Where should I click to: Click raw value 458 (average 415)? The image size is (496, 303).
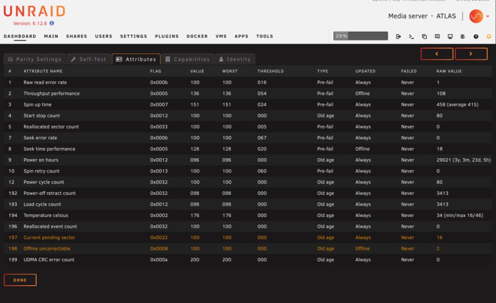pos(457,104)
